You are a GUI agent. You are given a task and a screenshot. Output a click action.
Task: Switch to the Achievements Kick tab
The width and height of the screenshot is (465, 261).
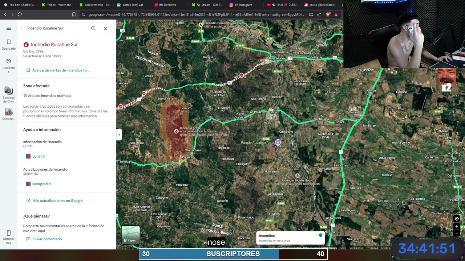point(94,5)
